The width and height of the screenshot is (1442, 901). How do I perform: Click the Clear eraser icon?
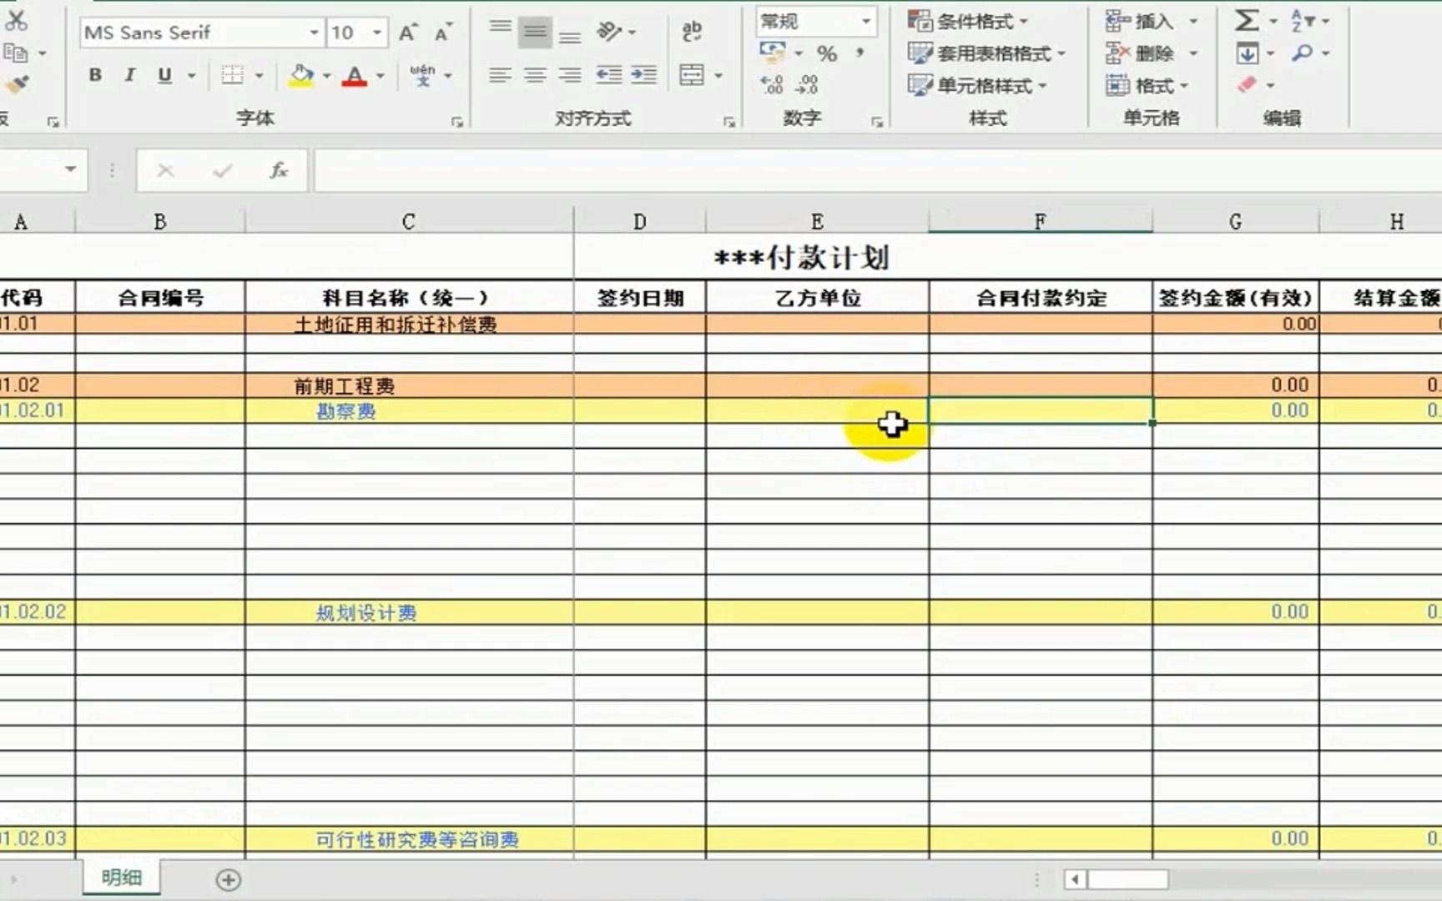(1248, 84)
